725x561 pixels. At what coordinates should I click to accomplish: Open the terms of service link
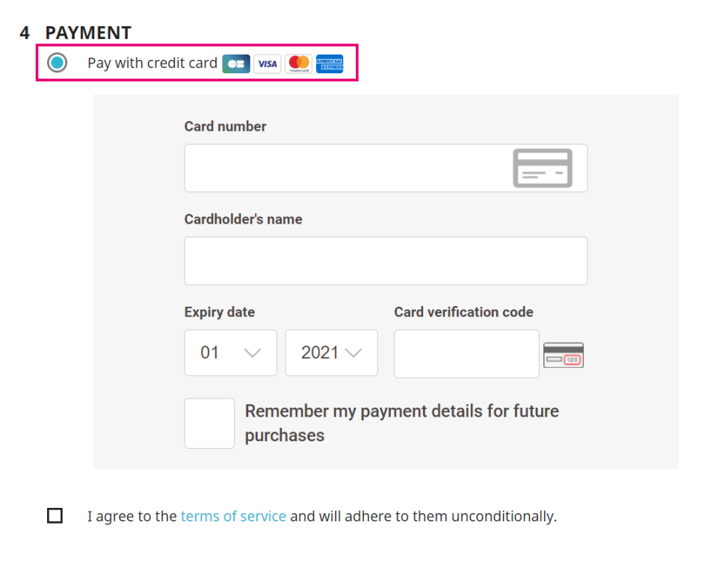[x=233, y=516]
